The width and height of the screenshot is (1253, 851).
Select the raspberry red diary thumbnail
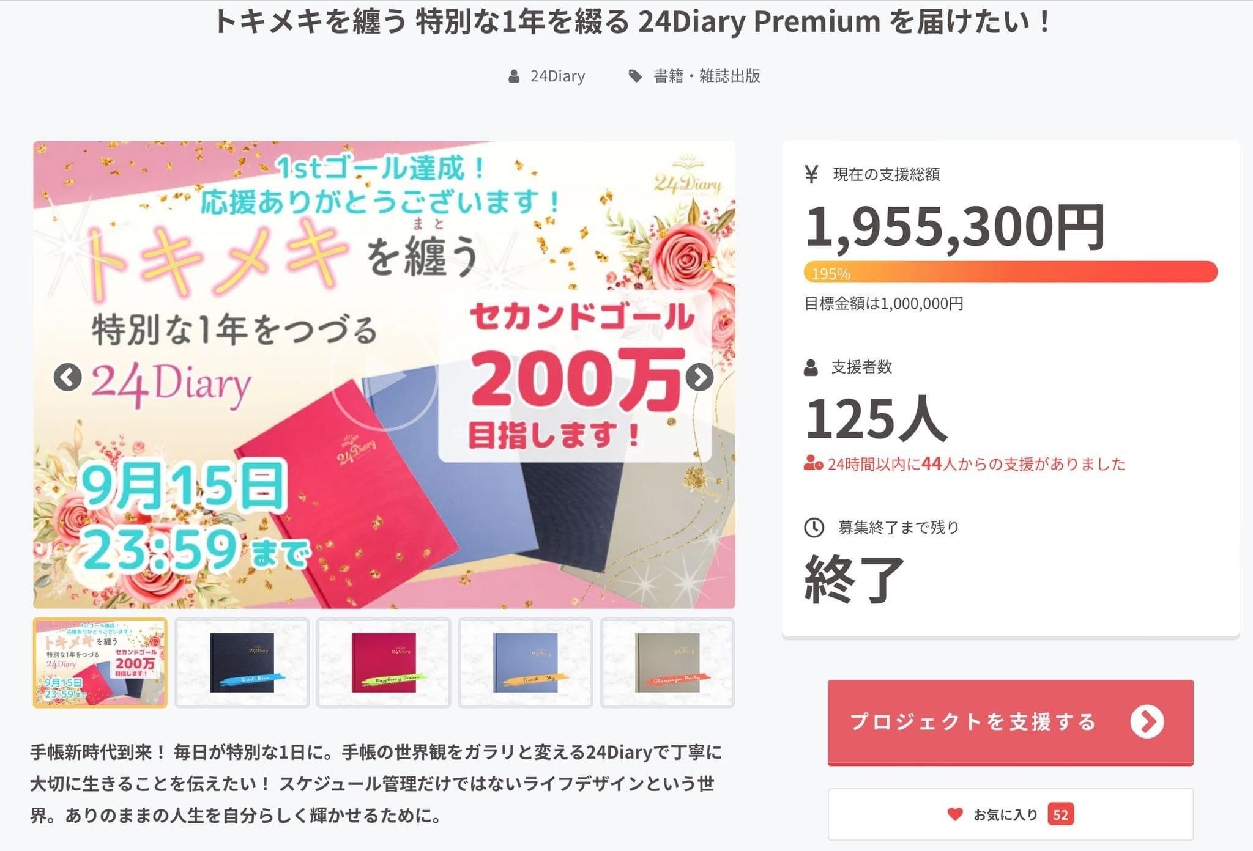click(384, 663)
